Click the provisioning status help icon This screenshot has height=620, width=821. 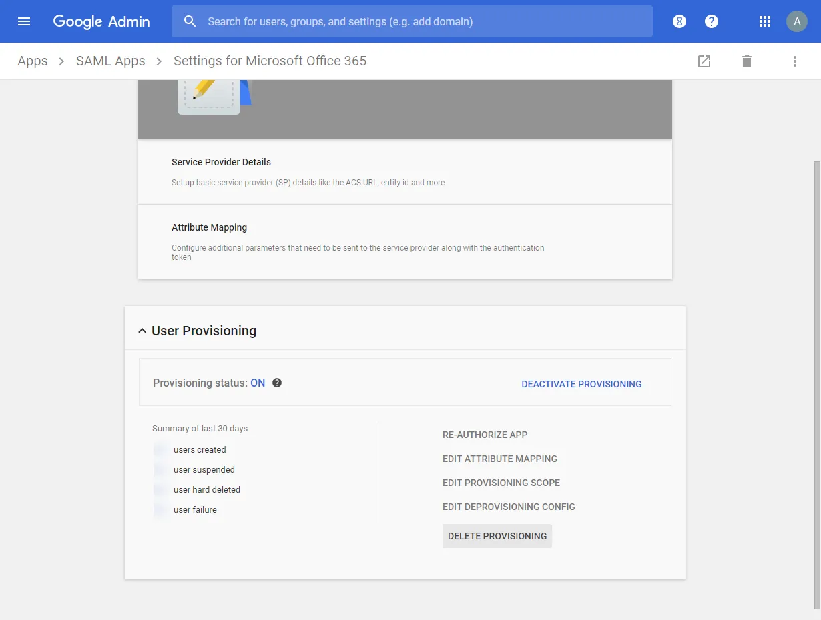pyautogui.click(x=277, y=383)
